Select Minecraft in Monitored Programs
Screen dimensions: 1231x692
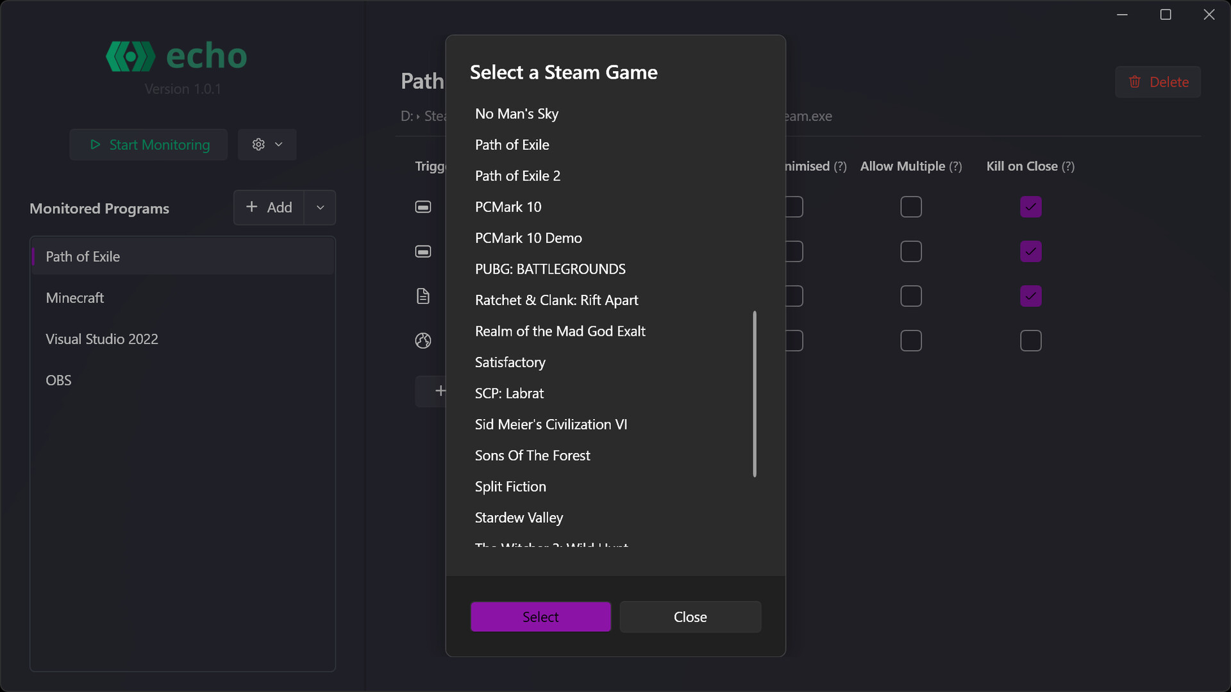[75, 298]
